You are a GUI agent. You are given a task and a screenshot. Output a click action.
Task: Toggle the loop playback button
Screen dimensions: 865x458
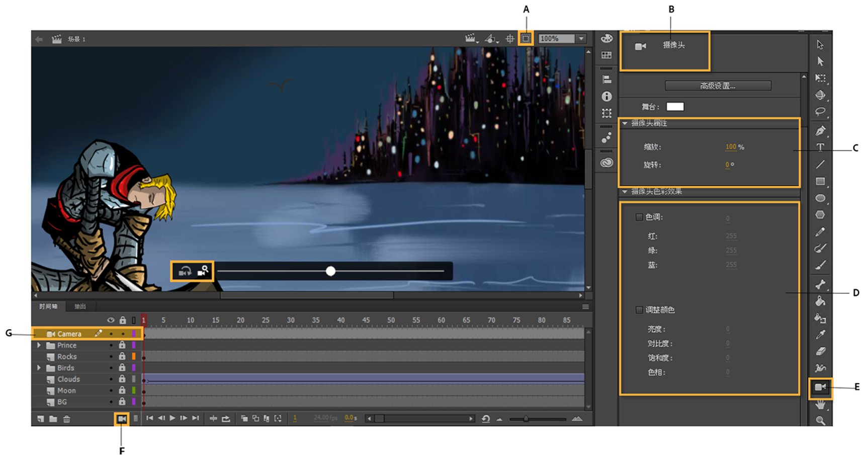[x=226, y=419]
